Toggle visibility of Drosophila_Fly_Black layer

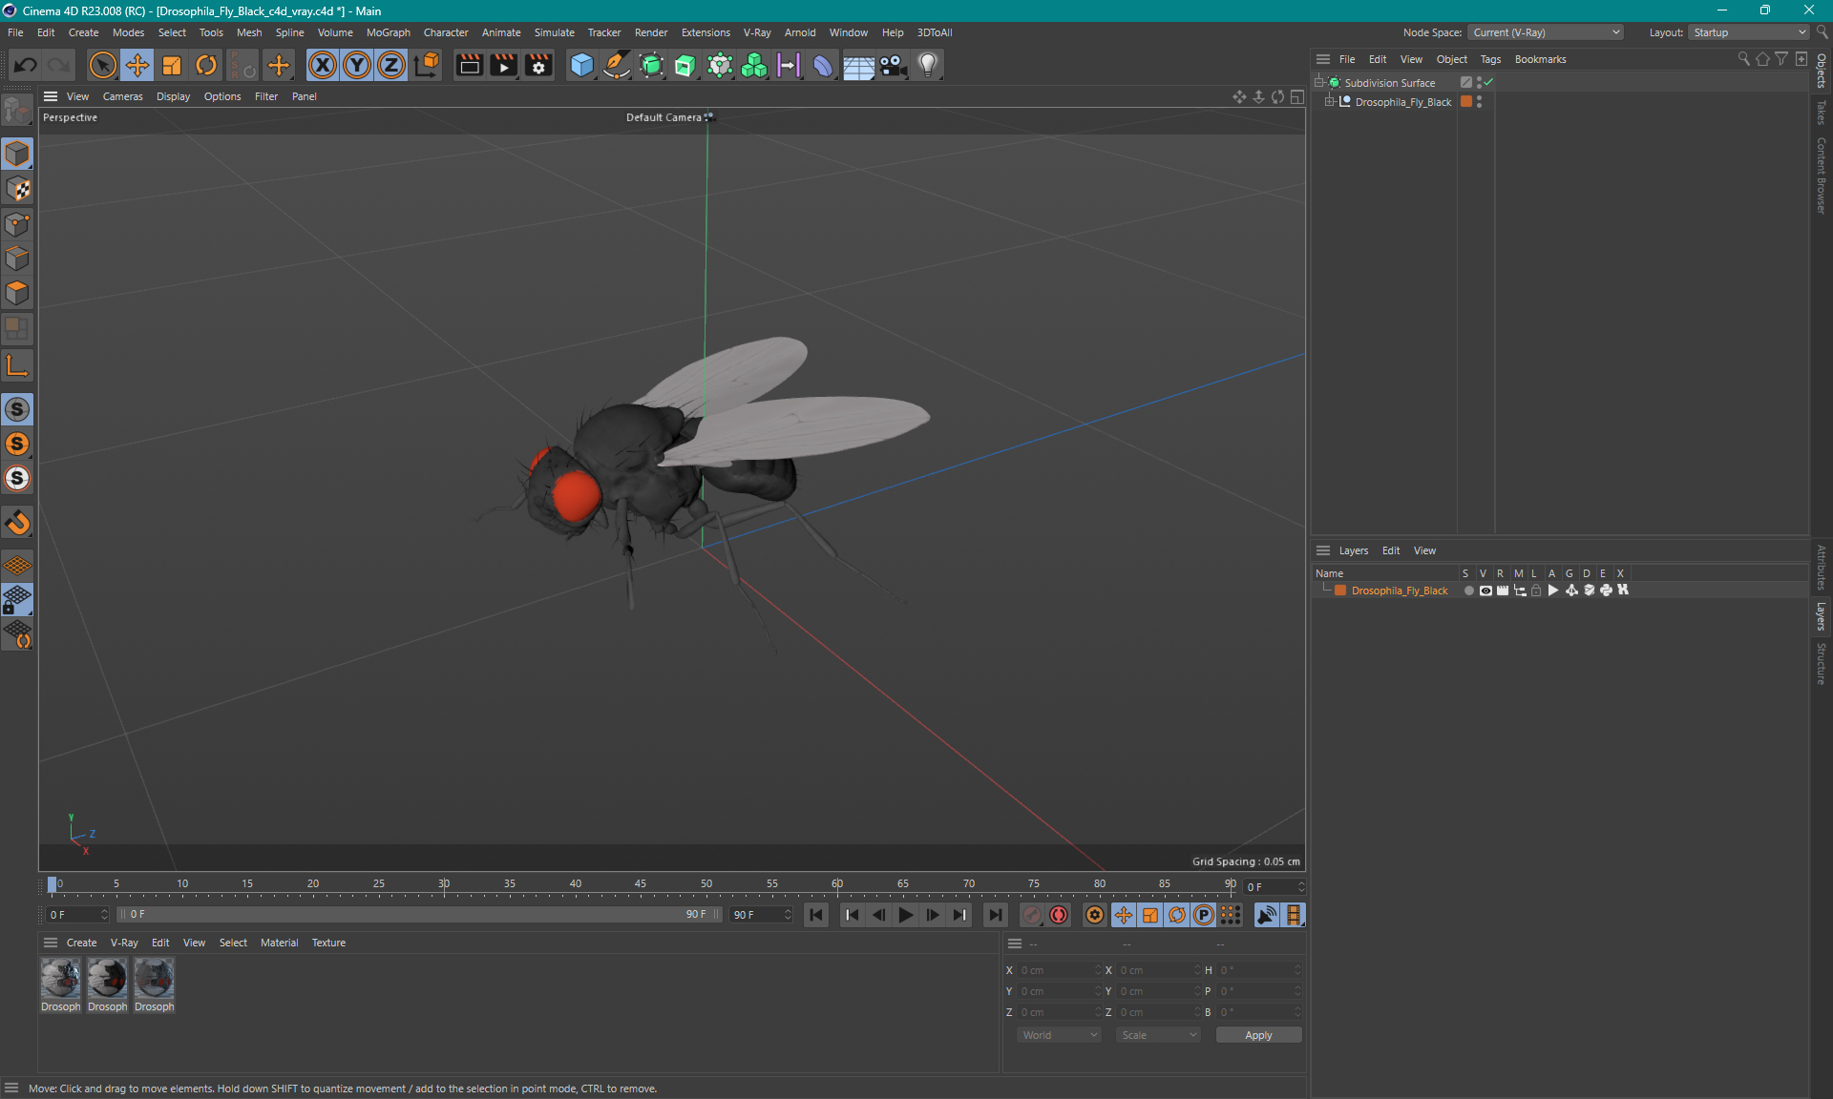[1484, 591]
